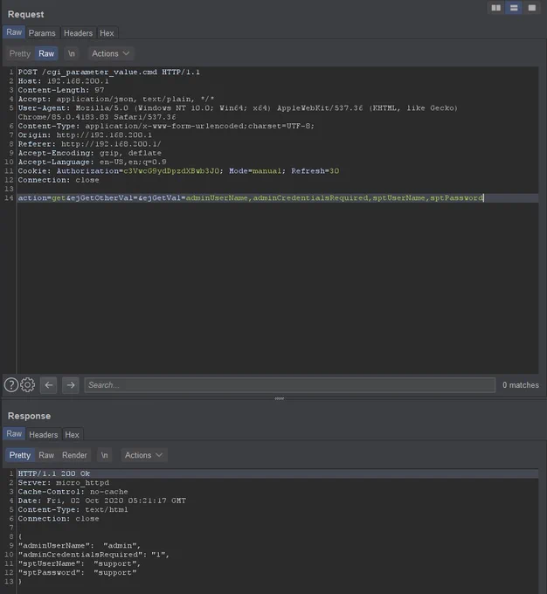This screenshot has width=547, height=594.
Task: Open the search help question-mark icon
Action: [x=11, y=385]
